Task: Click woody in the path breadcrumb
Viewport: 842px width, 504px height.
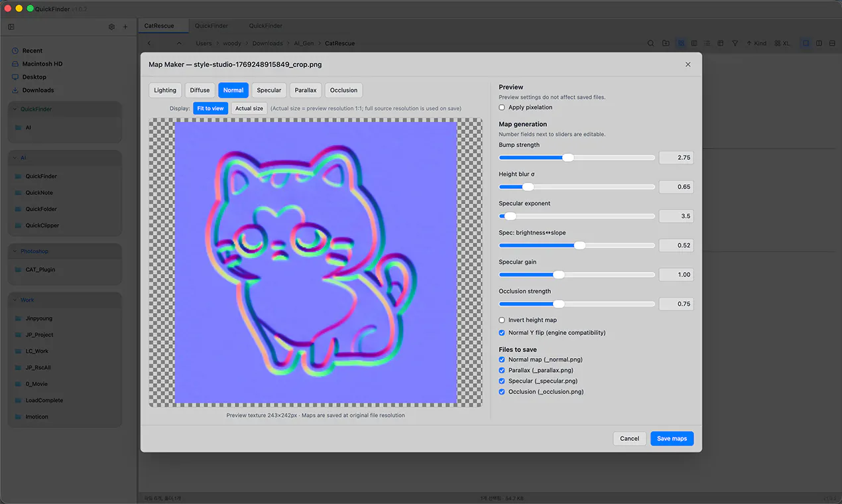Action: click(232, 43)
